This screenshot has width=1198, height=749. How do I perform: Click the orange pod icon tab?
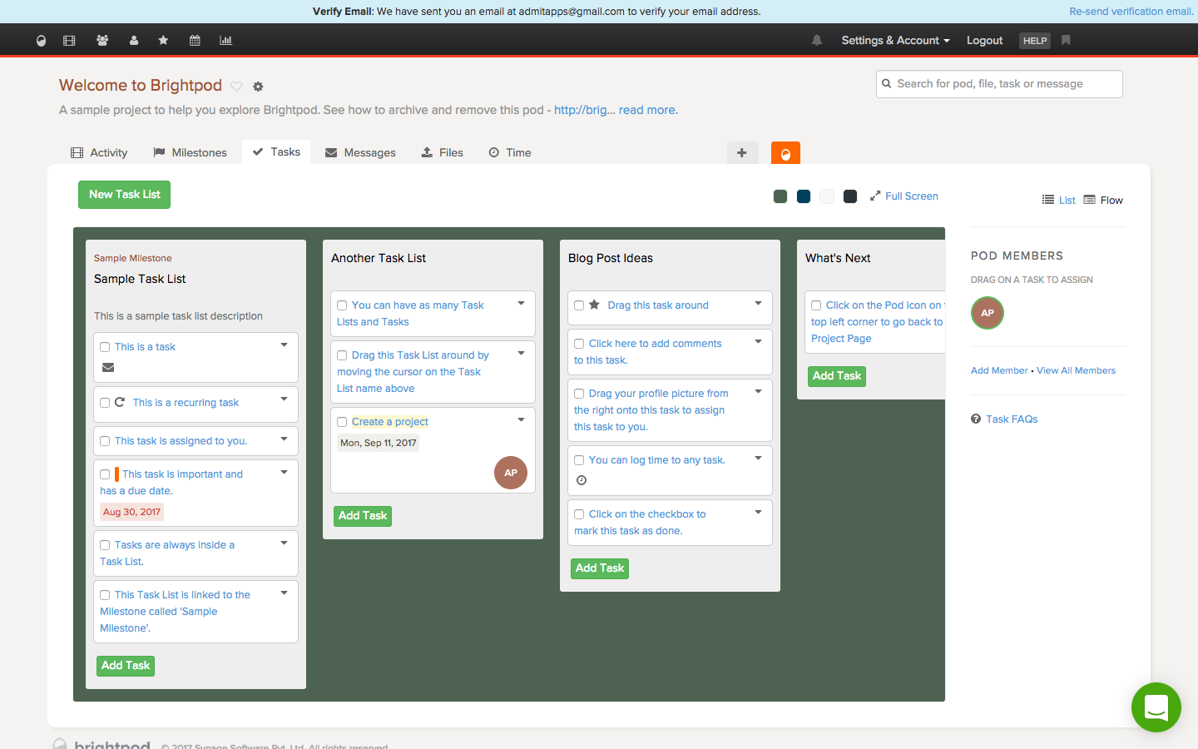pos(785,153)
